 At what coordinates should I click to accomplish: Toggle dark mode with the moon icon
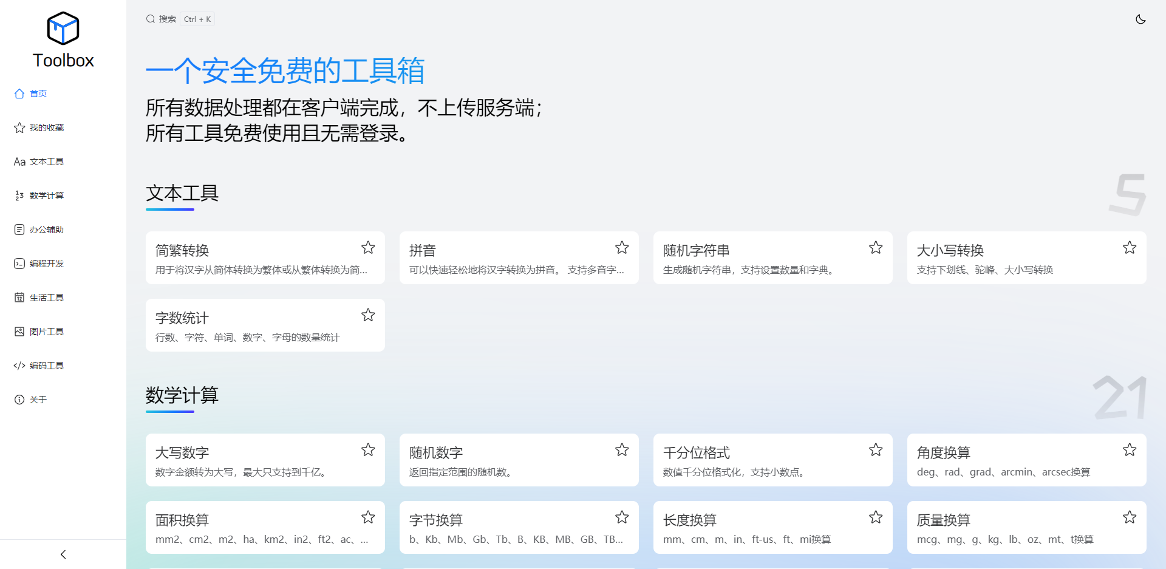[1140, 19]
